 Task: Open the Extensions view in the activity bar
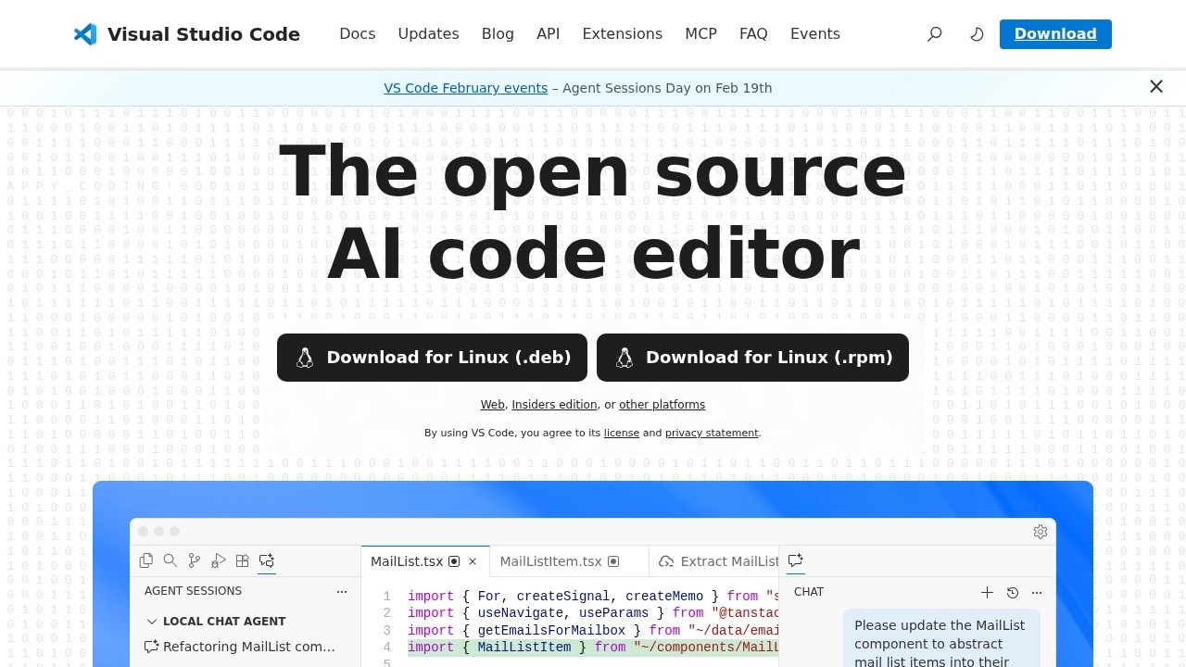(243, 560)
